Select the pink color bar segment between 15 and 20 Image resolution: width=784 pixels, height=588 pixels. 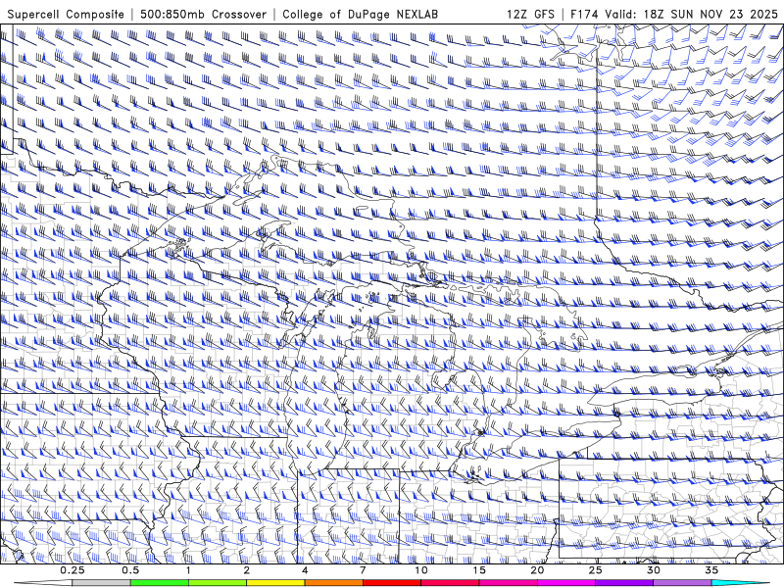[x=508, y=583]
